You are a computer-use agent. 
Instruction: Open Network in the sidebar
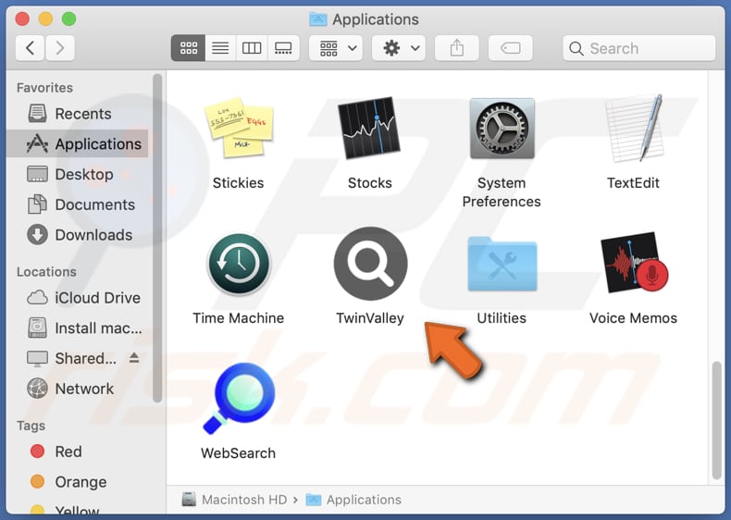(78, 389)
